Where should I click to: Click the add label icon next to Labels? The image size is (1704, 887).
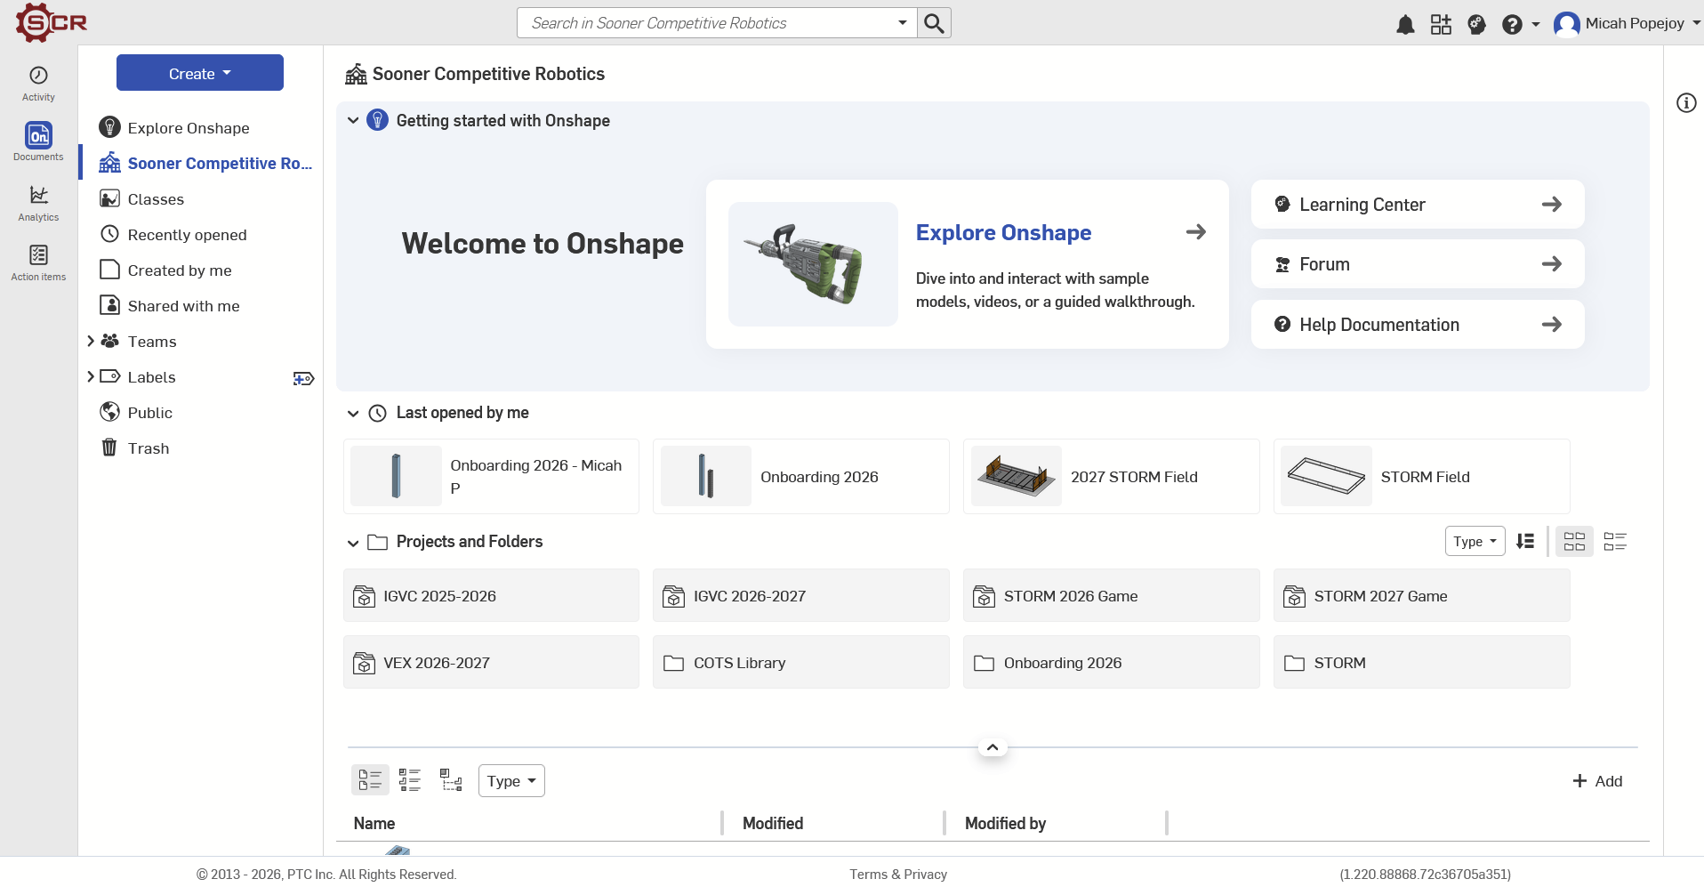tap(303, 378)
